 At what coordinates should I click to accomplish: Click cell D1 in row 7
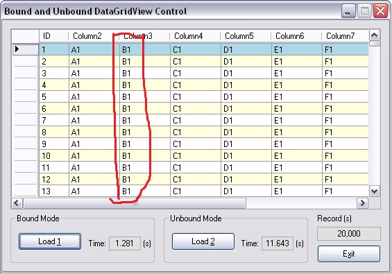[x=246, y=120]
